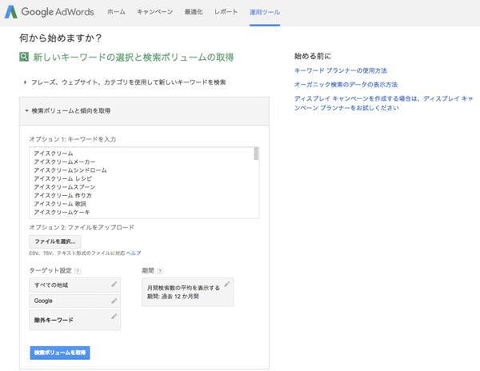The height and width of the screenshot is (371, 480).
Task: Click the アイスクリームメーカー keyword line
Action: pyautogui.click(x=65, y=162)
